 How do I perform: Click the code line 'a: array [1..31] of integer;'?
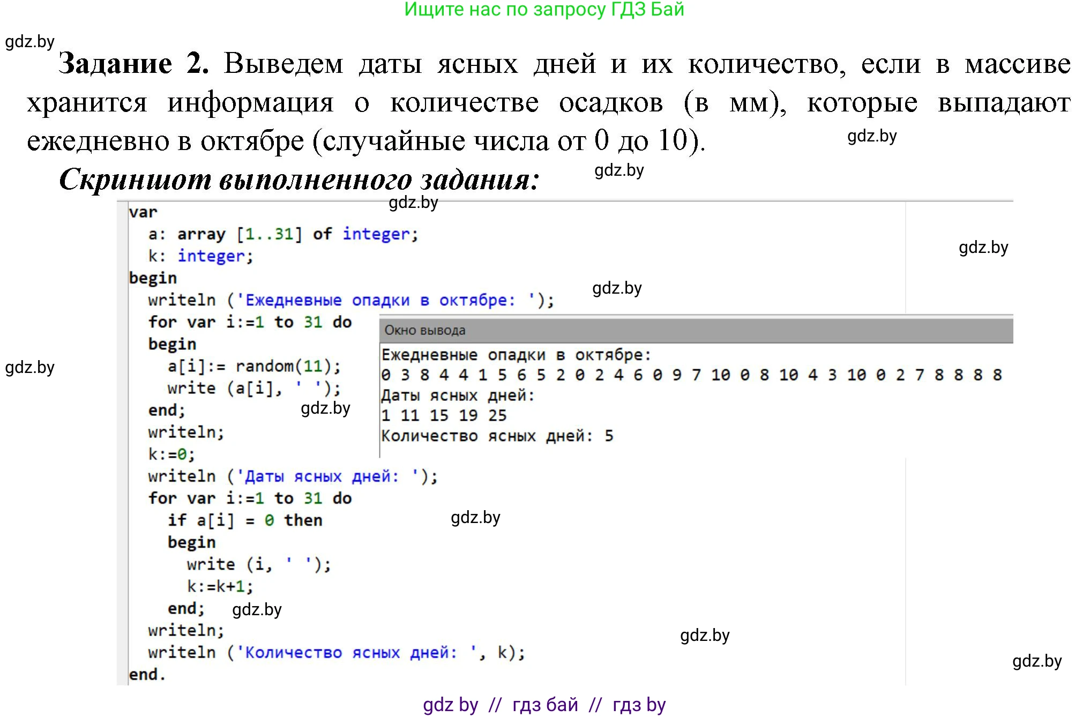[273, 234]
